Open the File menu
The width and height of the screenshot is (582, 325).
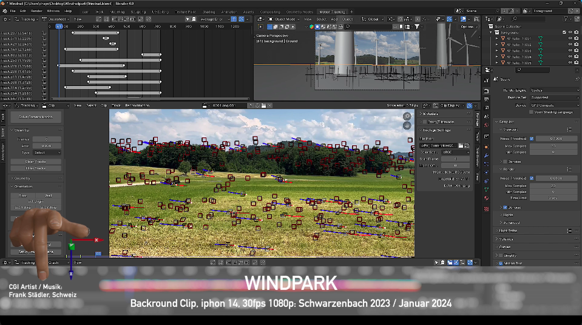pyautogui.click(x=13, y=11)
